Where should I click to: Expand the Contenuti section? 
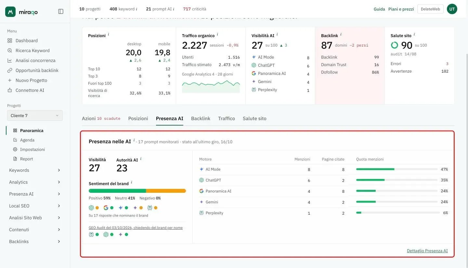pyautogui.click(x=35, y=230)
